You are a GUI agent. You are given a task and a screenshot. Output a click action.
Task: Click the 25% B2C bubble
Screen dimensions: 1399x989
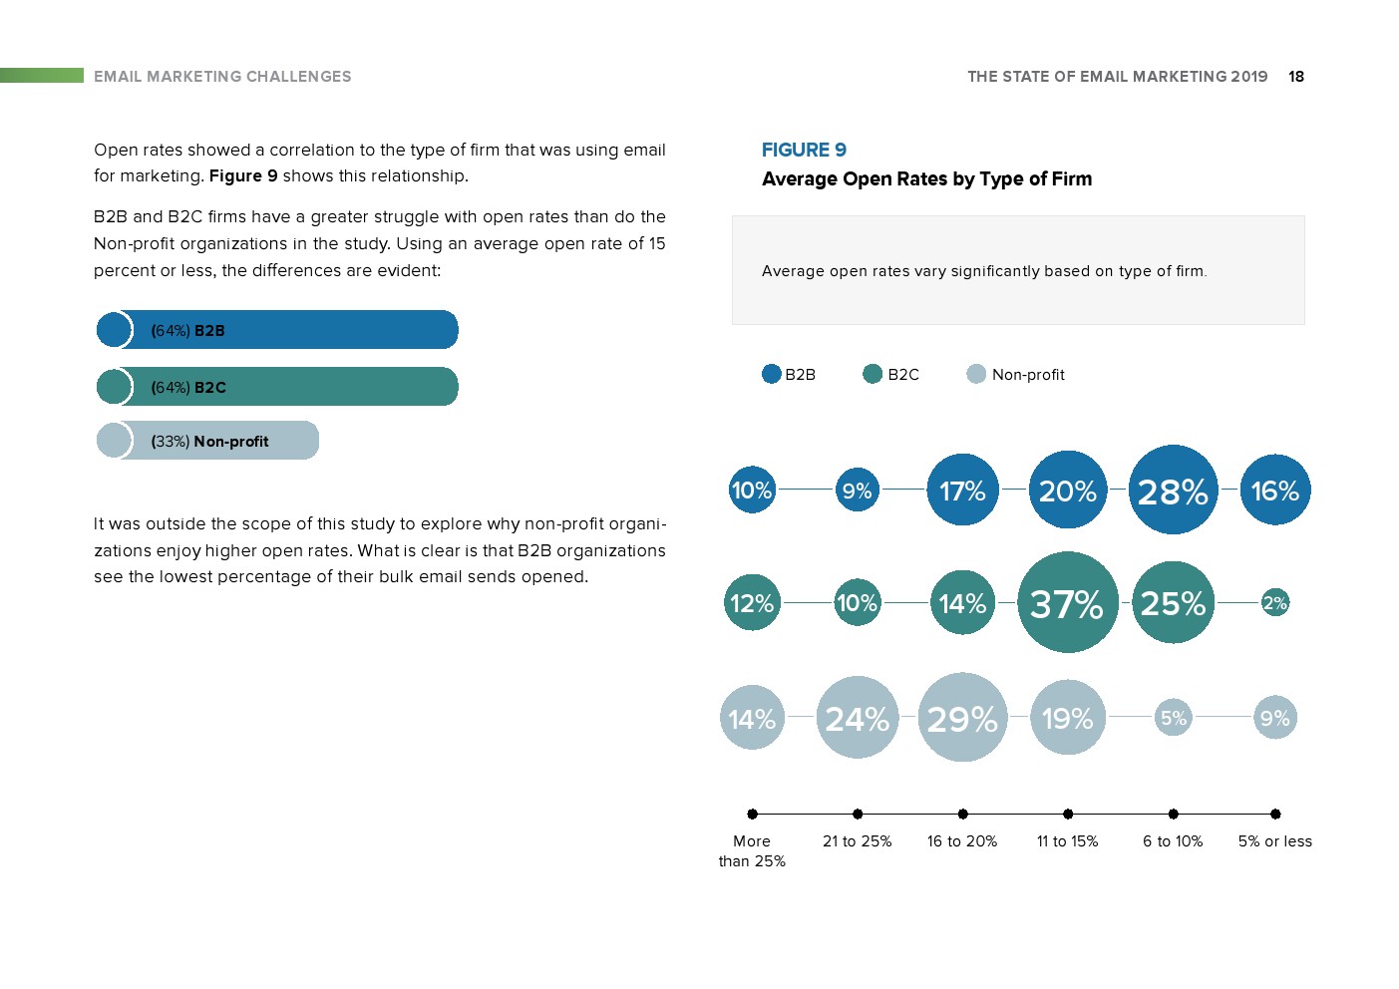[1173, 602]
